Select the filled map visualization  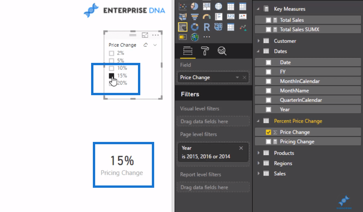point(183,17)
